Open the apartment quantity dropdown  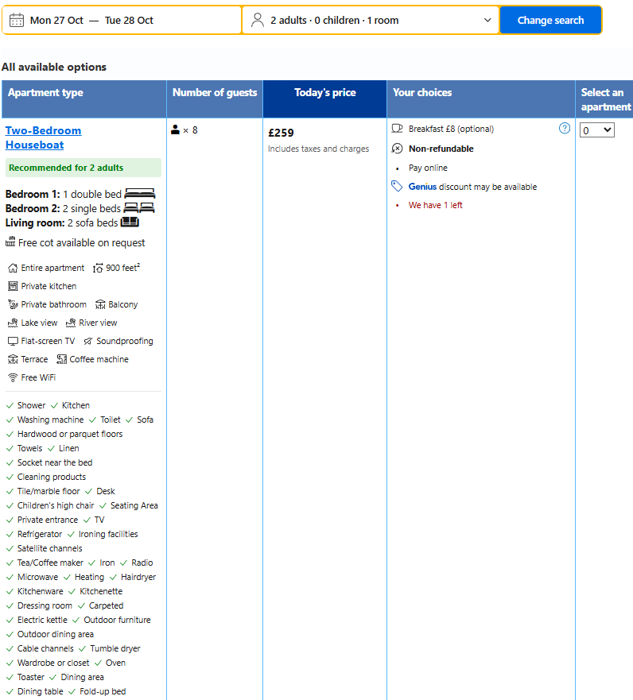pyautogui.click(x=596, y=130)
